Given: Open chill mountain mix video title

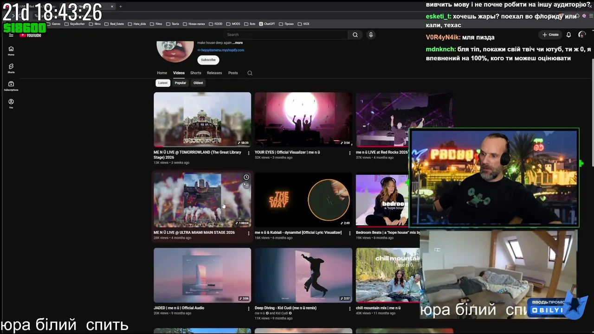Looking at the screenshot, I should pos(378,308).
